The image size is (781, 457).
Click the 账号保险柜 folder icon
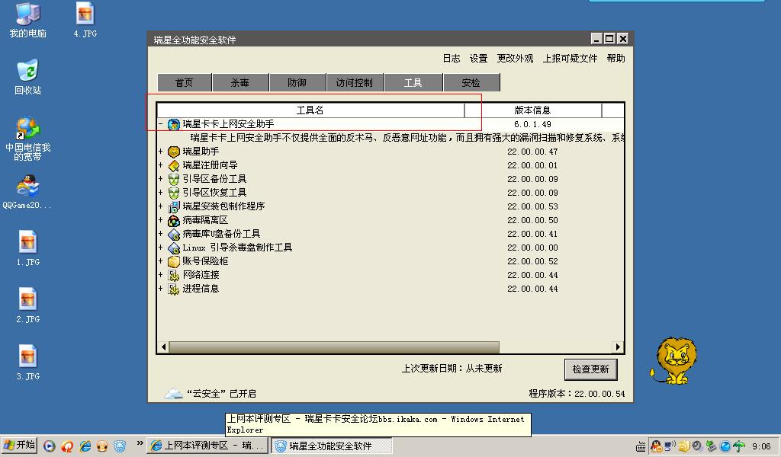click(173, 261)
